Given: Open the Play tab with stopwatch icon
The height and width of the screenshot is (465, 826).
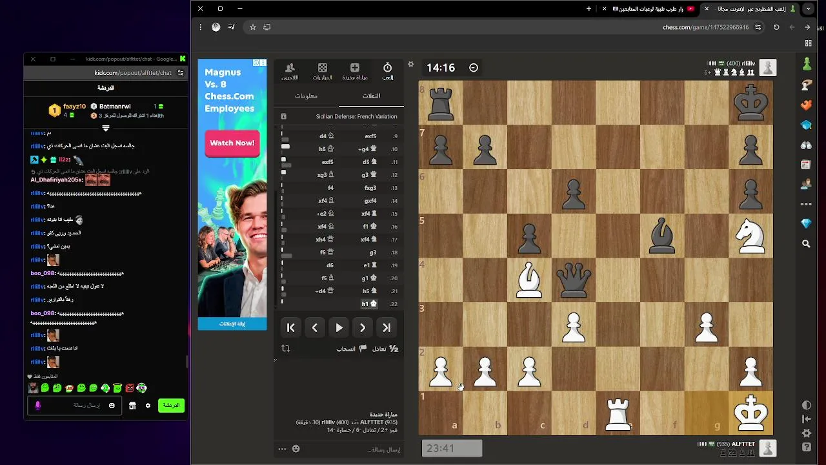Looking at the screenshot, I should [387, 71].
